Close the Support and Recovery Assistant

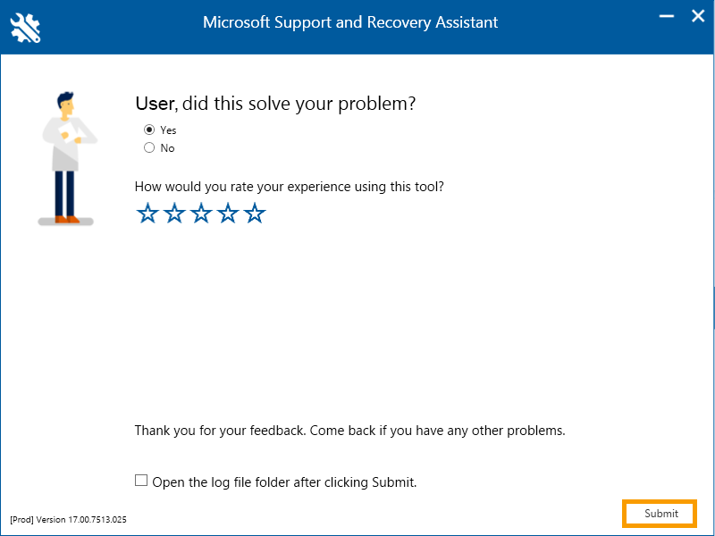[698, 16]
